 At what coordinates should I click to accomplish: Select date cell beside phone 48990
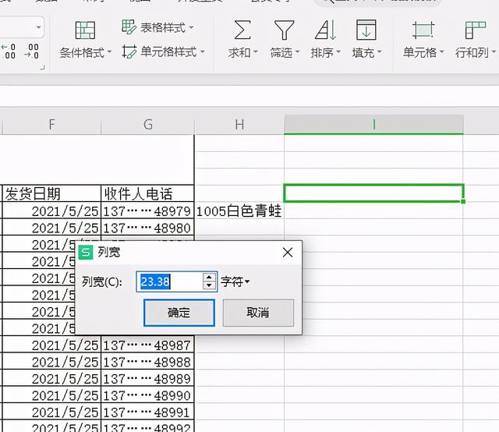pos(51,395)
